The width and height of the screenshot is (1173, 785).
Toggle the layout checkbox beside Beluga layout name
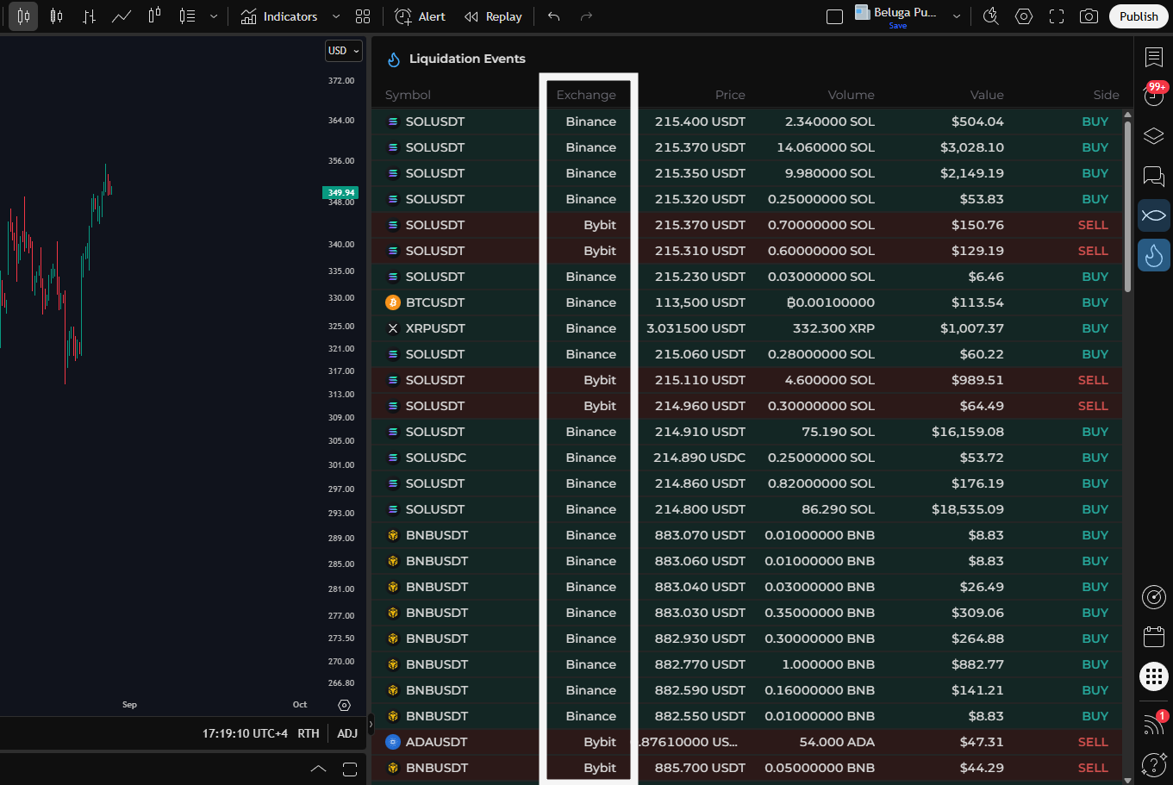[833, 16]
